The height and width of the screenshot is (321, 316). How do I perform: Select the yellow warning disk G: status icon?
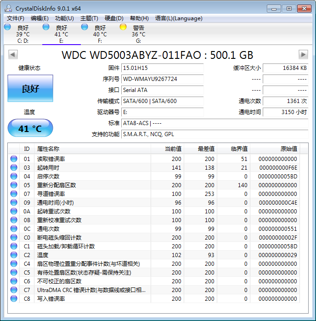click(123, 27)
